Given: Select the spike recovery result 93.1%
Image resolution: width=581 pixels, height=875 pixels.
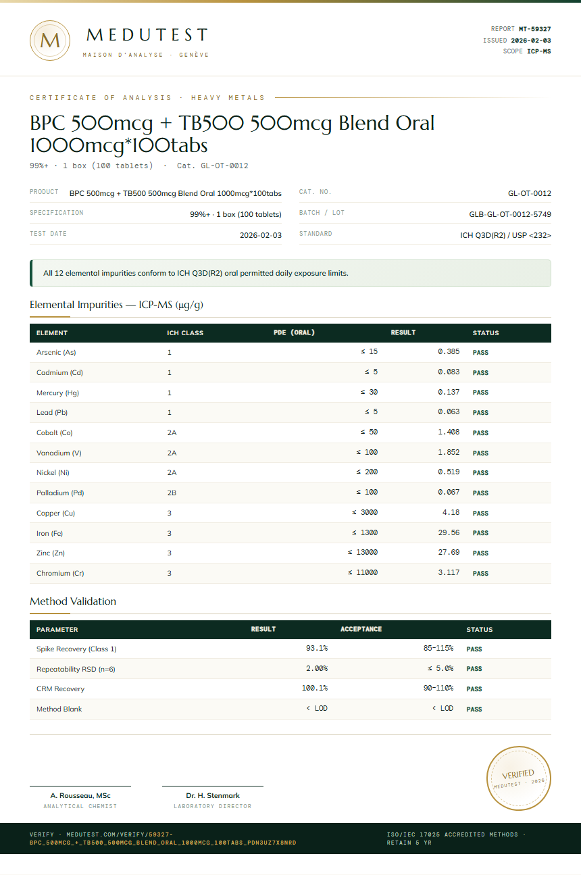Looking at the screenshot, I should [317, 649].
